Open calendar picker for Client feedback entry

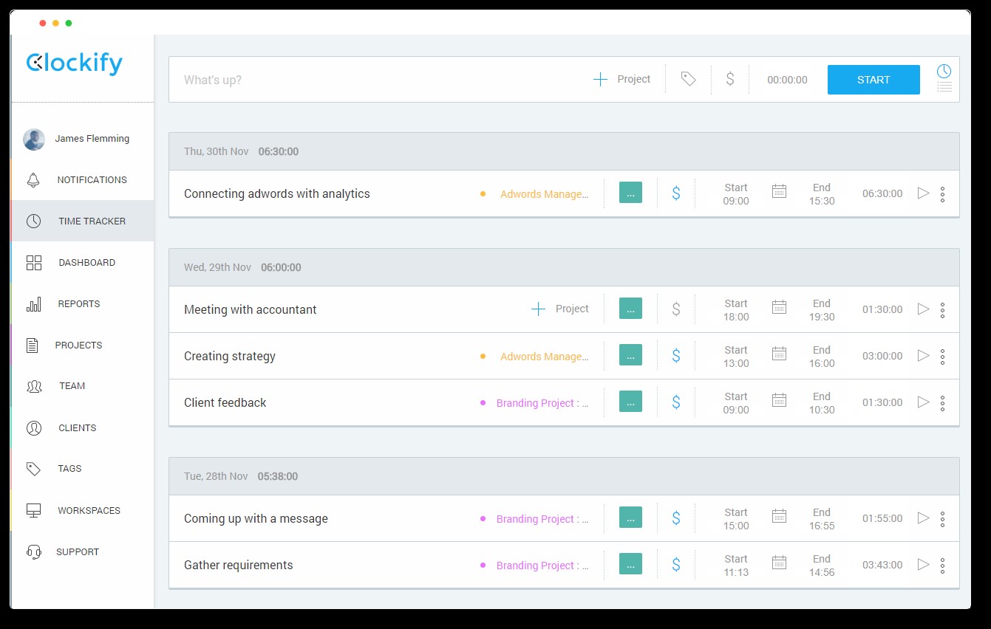point(779,401)
